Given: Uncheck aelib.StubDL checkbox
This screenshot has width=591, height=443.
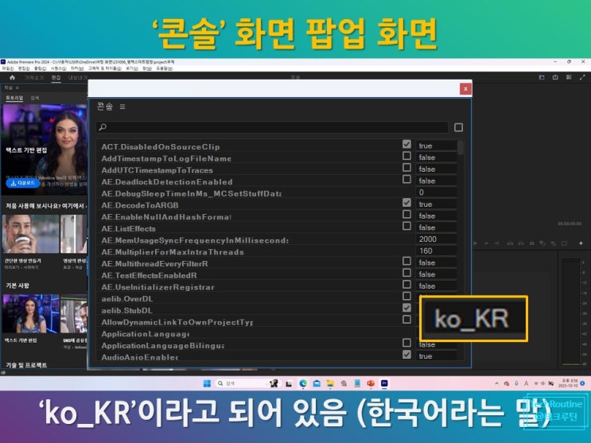Looking at the screenshot, I should (406, 308).
